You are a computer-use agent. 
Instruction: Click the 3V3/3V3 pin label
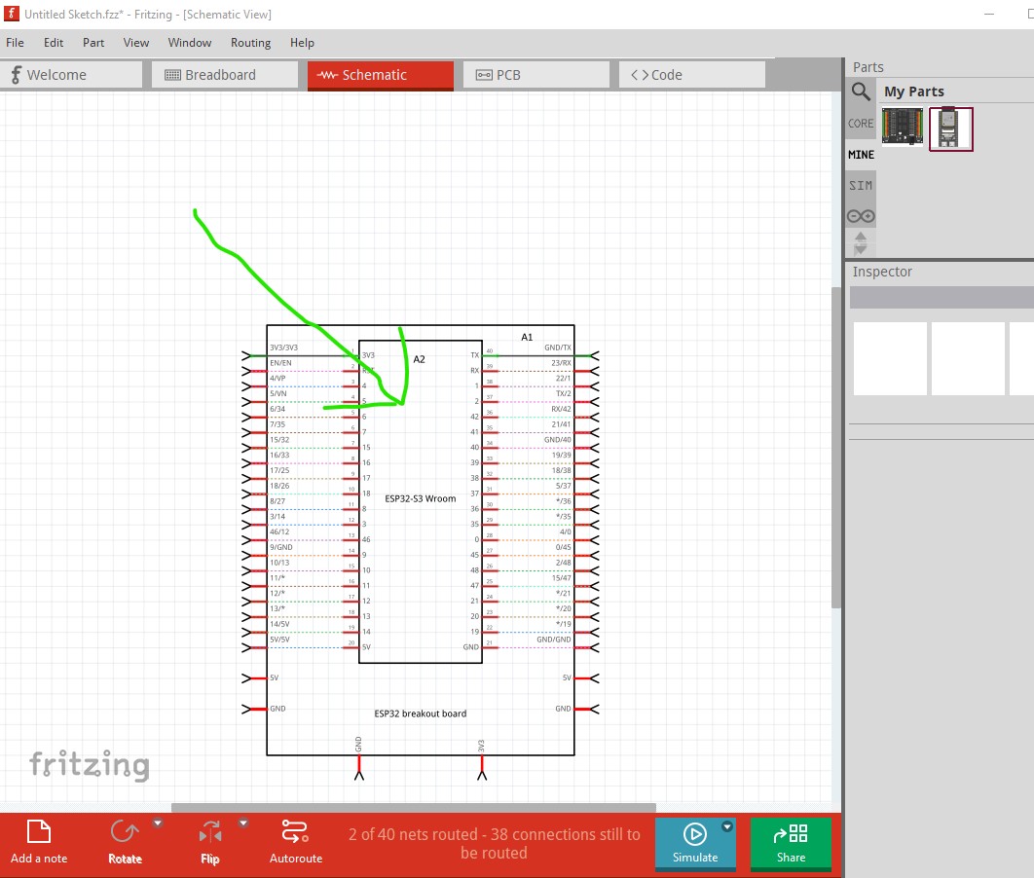point(283,348)
